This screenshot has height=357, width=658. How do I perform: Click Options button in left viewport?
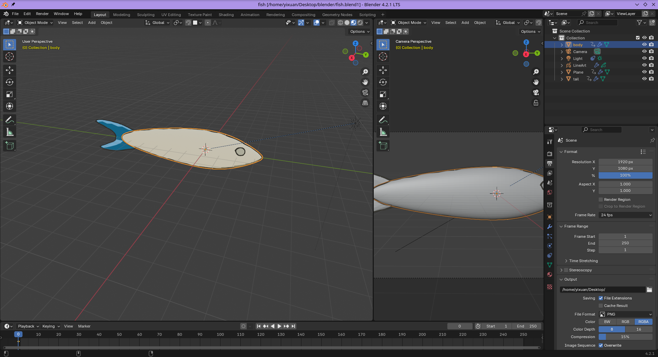tap(360, 31)
